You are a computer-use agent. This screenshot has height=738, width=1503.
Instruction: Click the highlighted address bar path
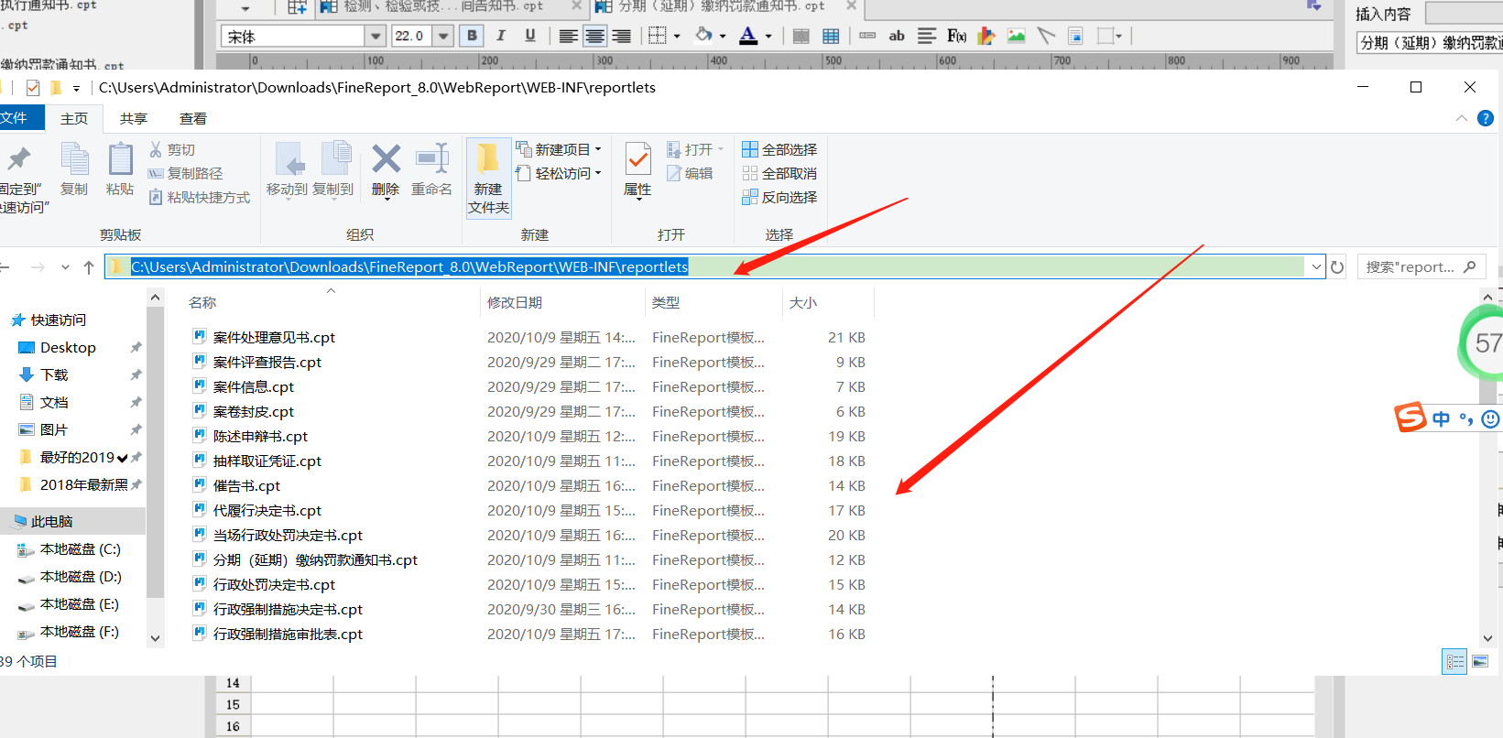click(409, 267)
